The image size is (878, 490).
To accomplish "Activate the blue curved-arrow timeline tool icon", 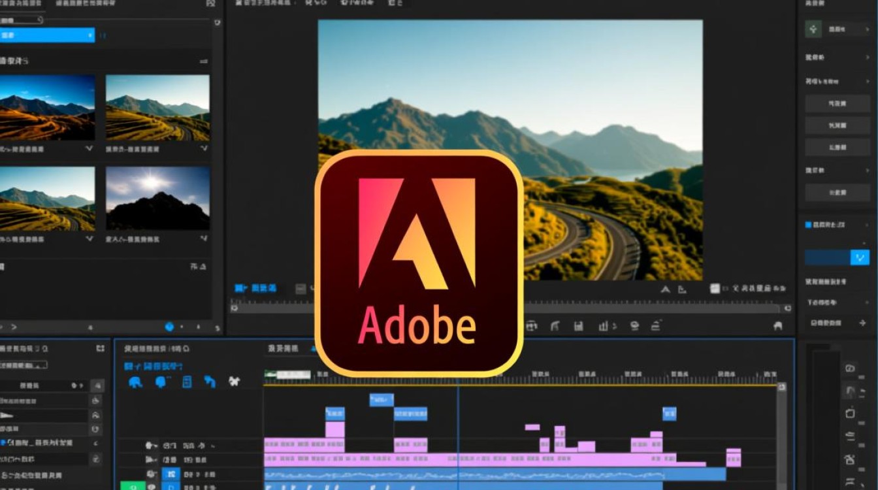I will tap(210, 382).
